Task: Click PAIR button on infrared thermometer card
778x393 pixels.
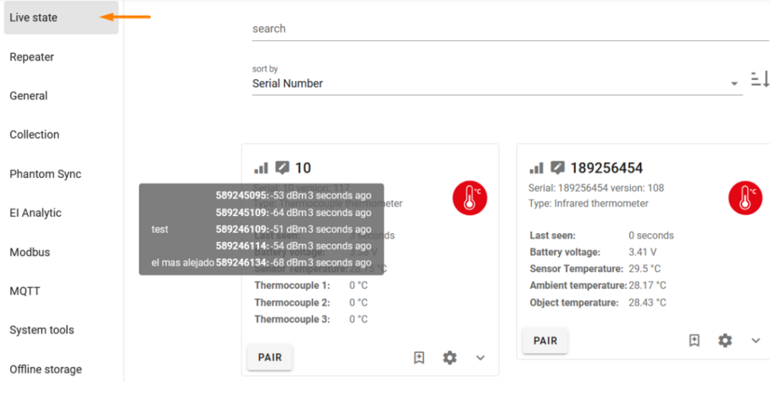Action: pyautogui.click(x=545, y=341)
